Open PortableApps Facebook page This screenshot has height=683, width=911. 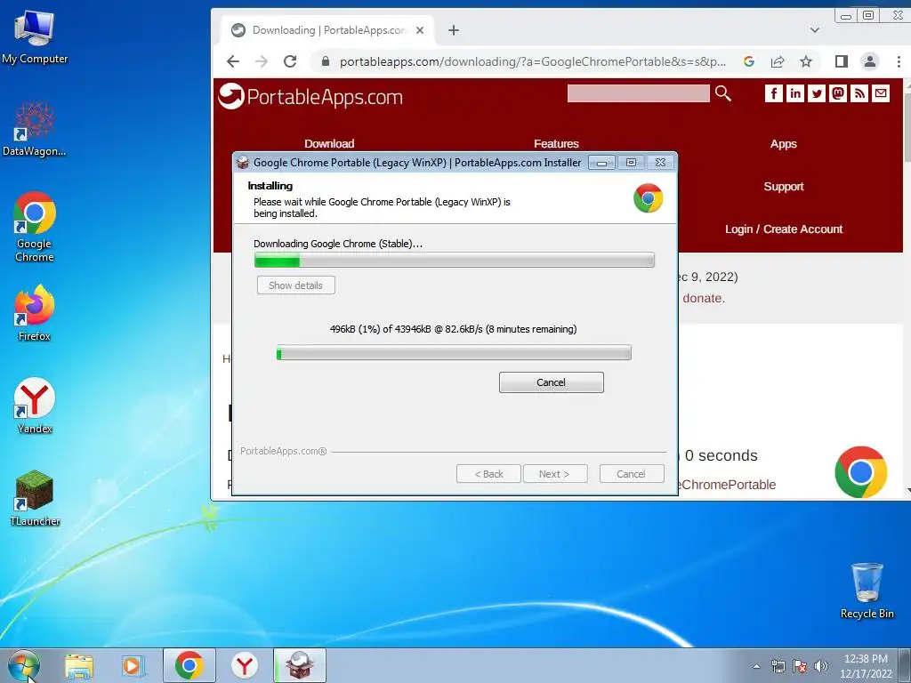(773, 92)
